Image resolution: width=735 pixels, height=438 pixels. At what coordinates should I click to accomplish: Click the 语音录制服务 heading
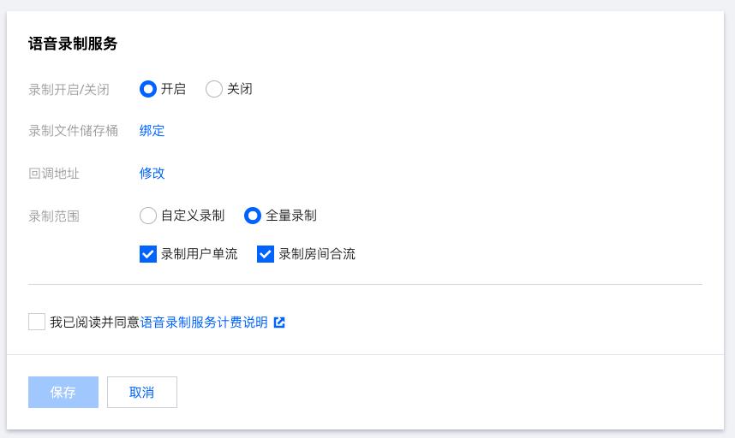pyautogui.click(x=73, y=44)
